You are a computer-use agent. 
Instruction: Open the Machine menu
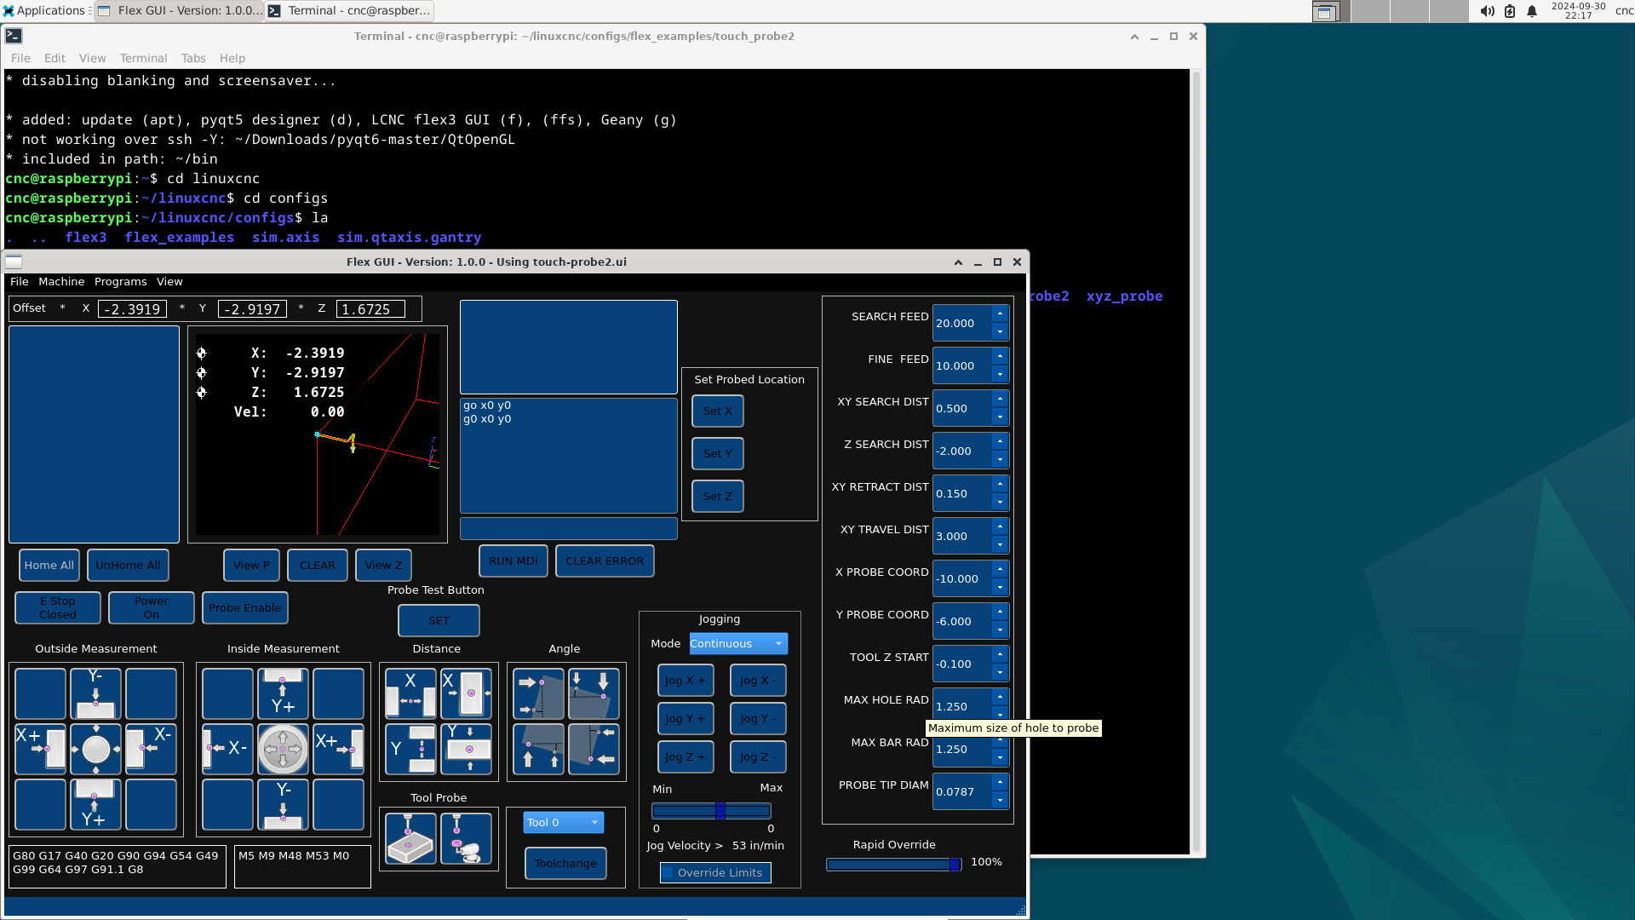[x=61, y=282]
